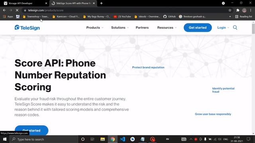This screenshot has height=143, width=255.
Task: Select the TeleSign Score API tab
Action: (x=73, y=3)
